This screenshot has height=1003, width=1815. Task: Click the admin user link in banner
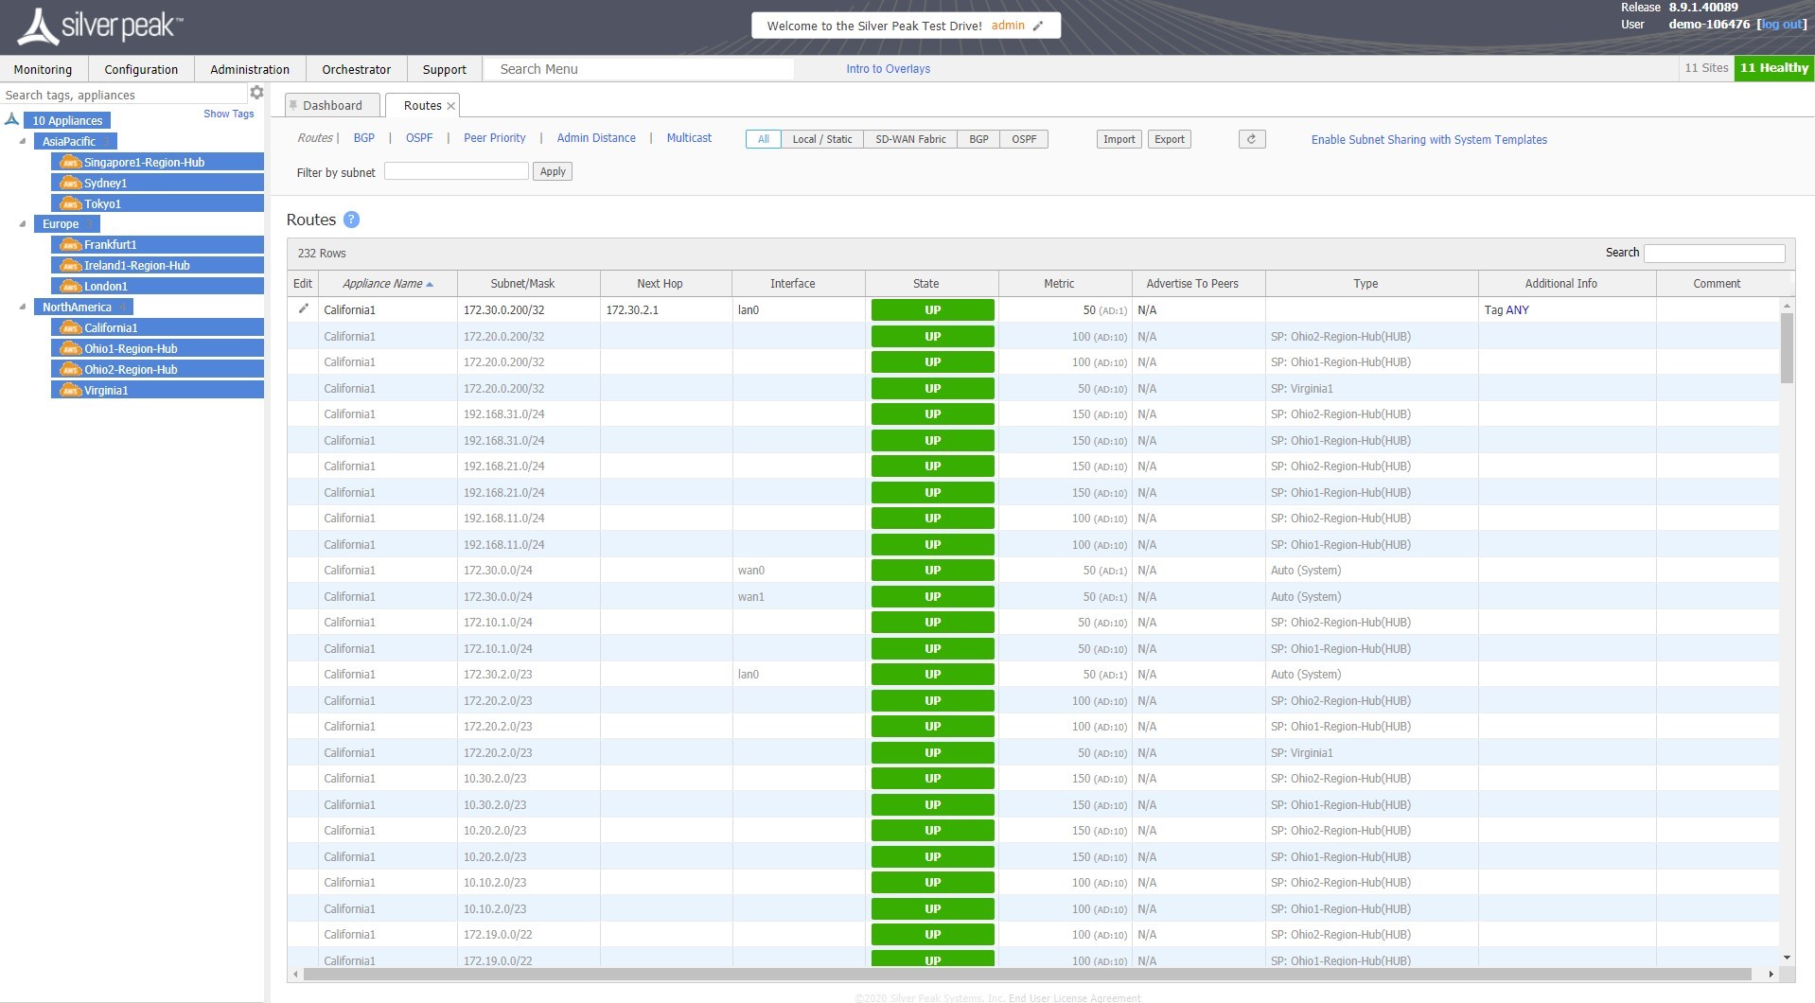(1008, 26)
